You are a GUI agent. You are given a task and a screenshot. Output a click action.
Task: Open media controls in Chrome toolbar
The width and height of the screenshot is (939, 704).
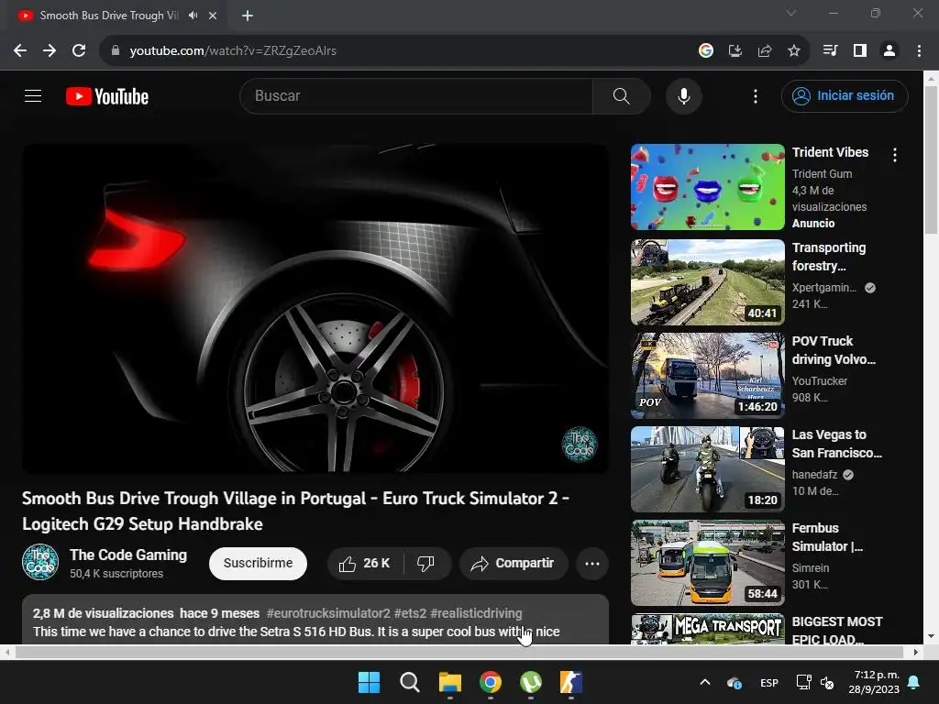coord(830,51)
